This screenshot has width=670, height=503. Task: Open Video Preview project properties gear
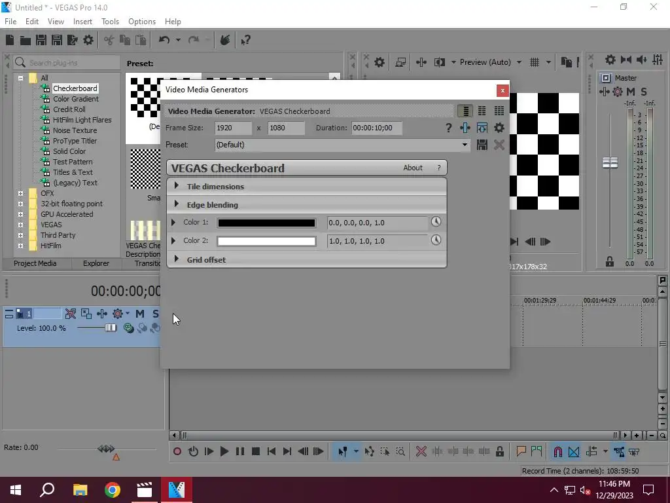pos(379,62)
